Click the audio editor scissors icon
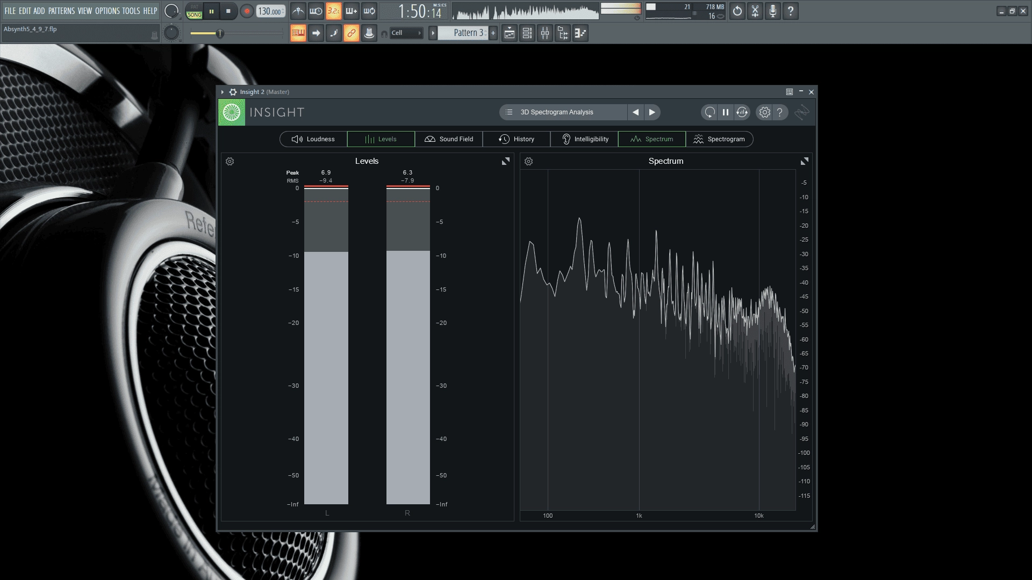 [x=755, y=11]
